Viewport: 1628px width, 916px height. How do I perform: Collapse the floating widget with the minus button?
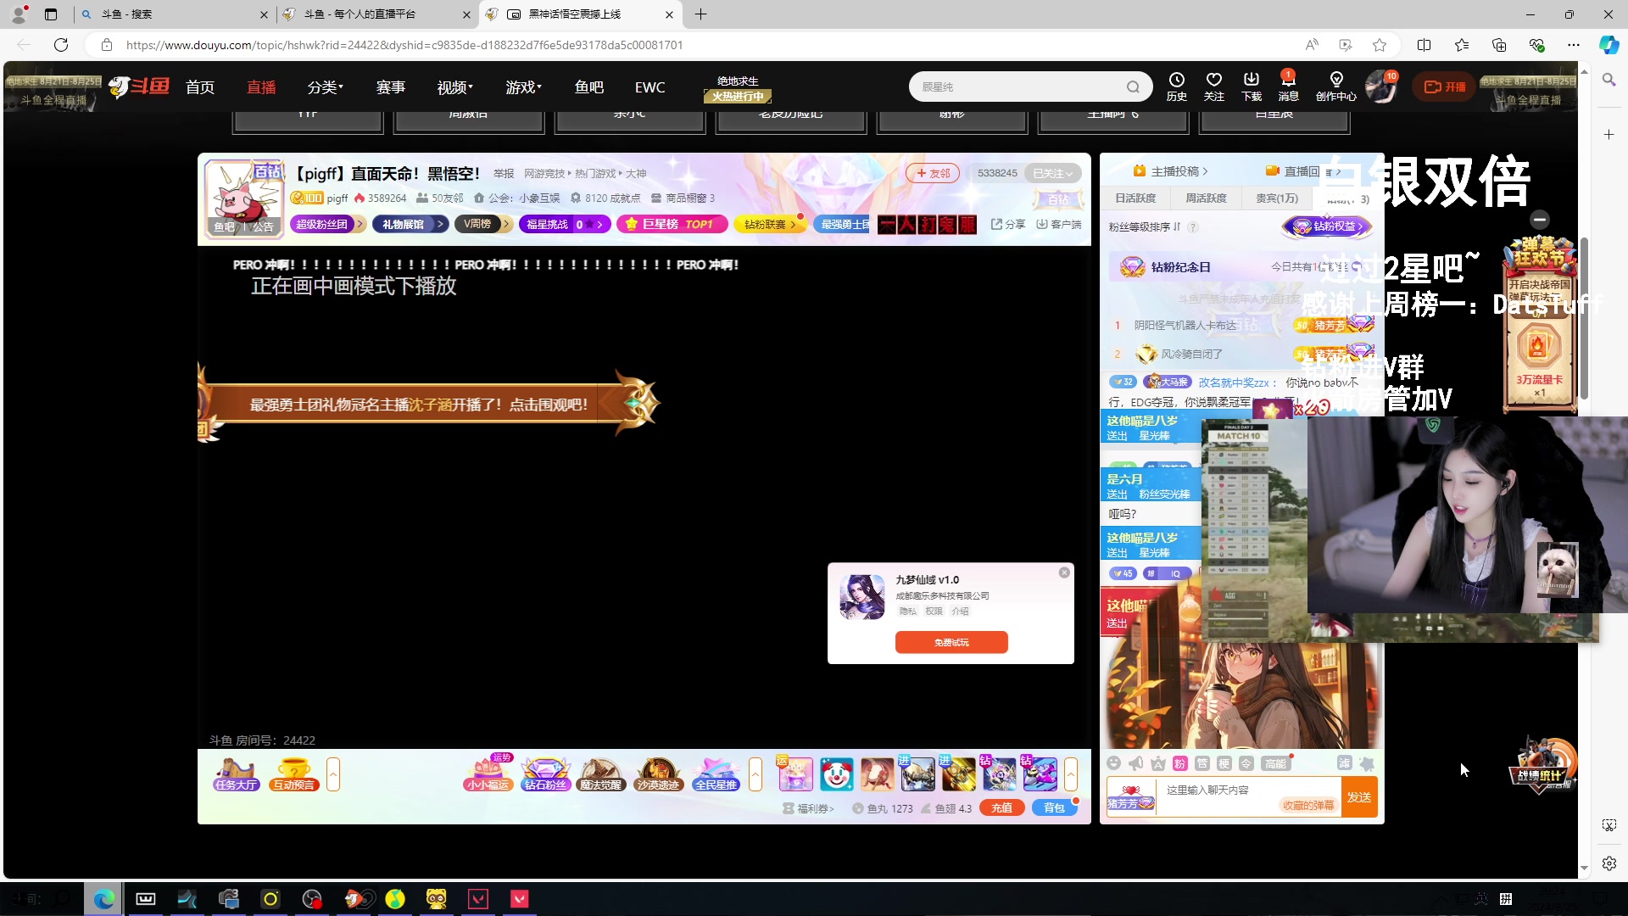pos(1540,219)
